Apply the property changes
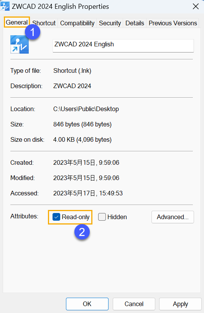 coord(181,304)
